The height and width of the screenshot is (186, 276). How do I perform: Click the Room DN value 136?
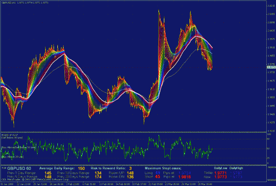pyautogui.click(x=130, y=177)
